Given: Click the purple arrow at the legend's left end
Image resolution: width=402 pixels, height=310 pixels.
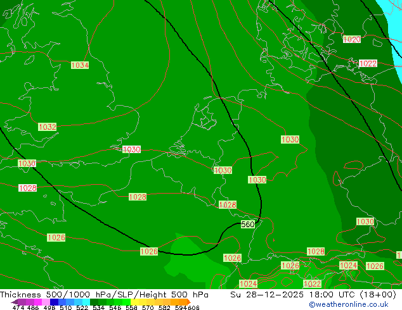Looking at the screenshot, I should coord(15,302).
